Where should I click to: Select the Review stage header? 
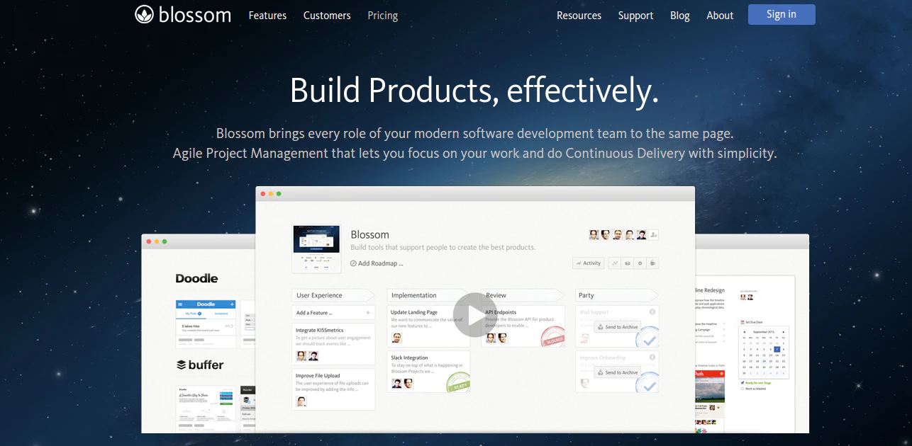[523, 295]
